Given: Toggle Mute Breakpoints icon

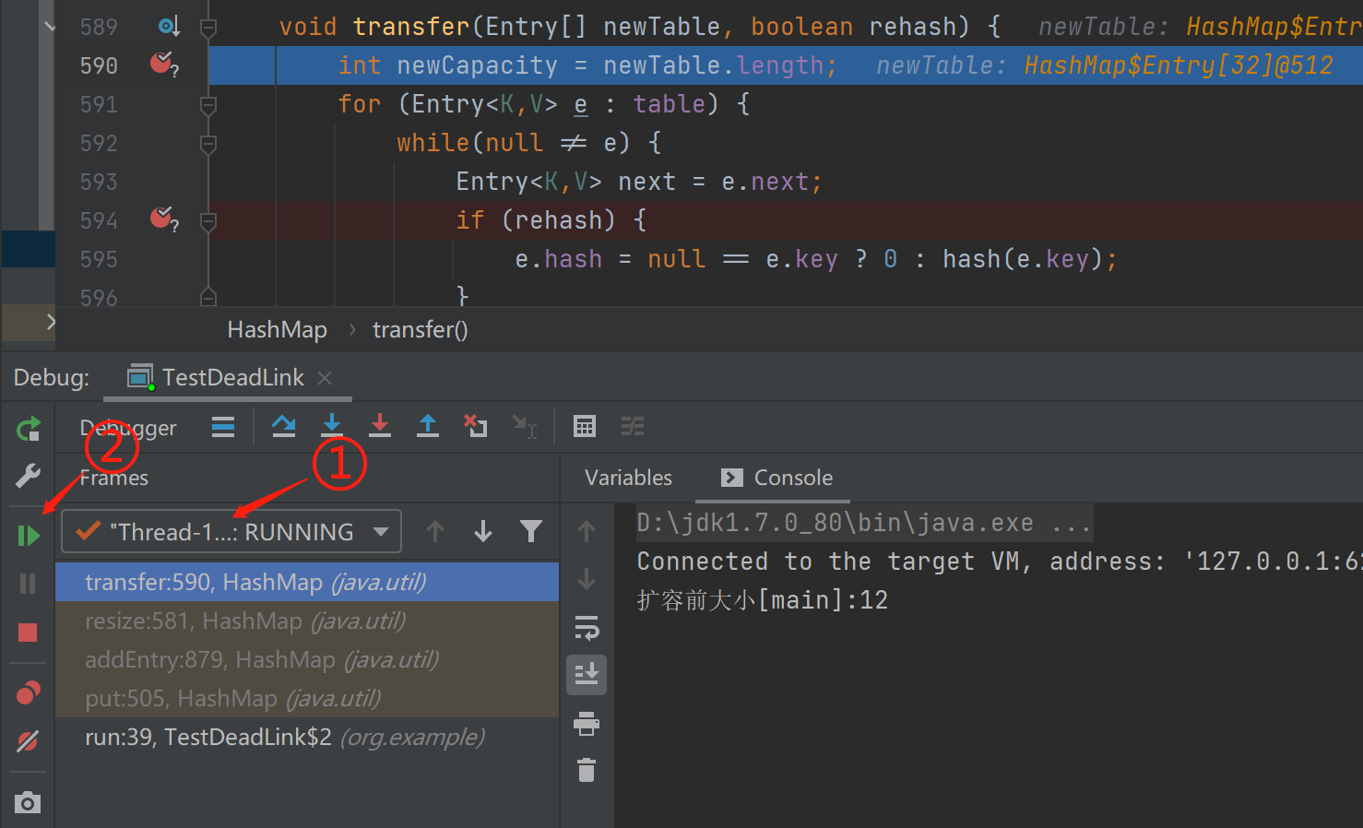Looking at the screenshot, I should tap(29, 741).
